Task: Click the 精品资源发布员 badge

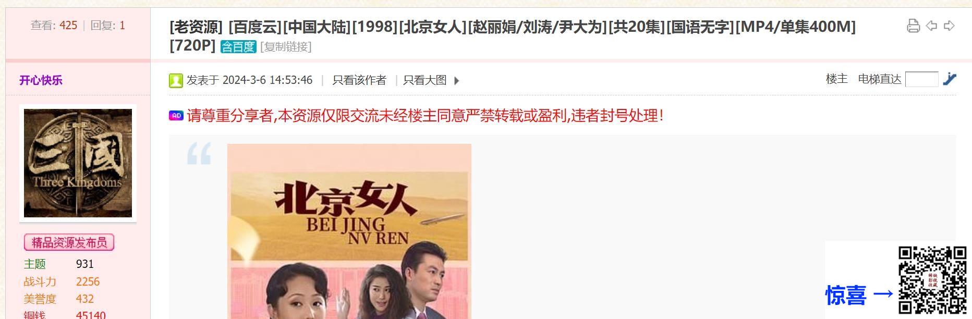Action: (x=69, y=242)
